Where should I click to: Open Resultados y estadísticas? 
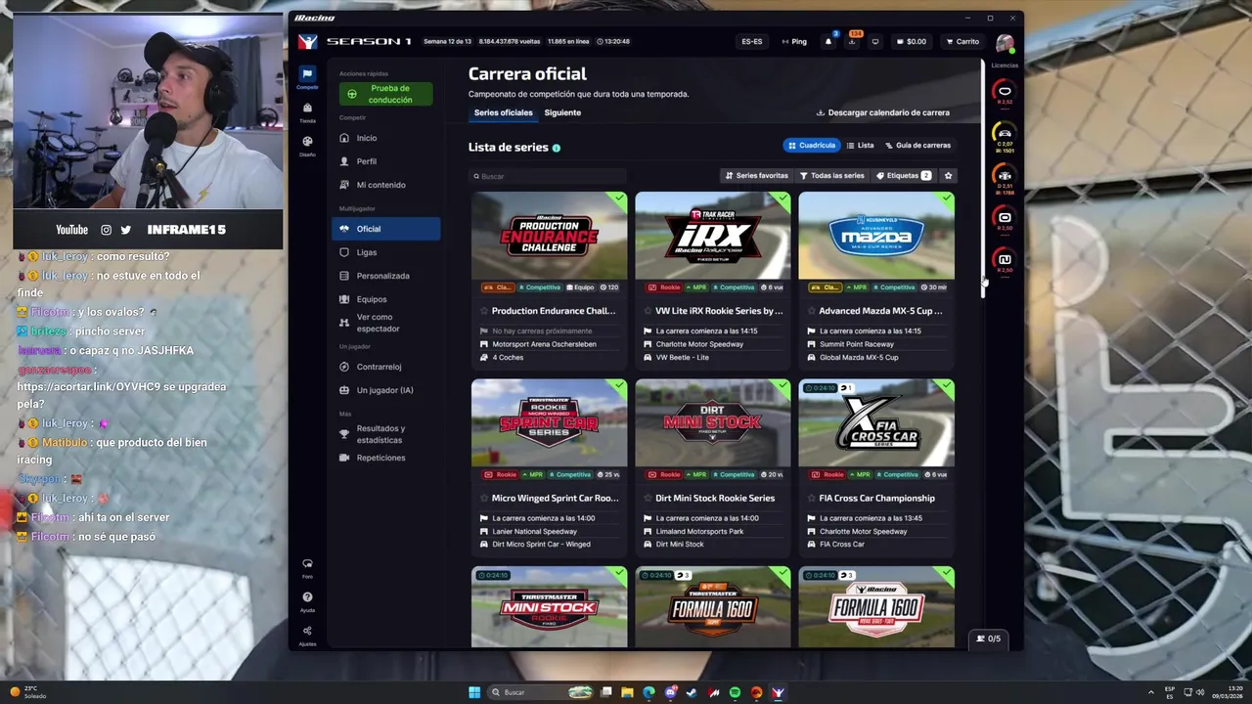point(386,434)
